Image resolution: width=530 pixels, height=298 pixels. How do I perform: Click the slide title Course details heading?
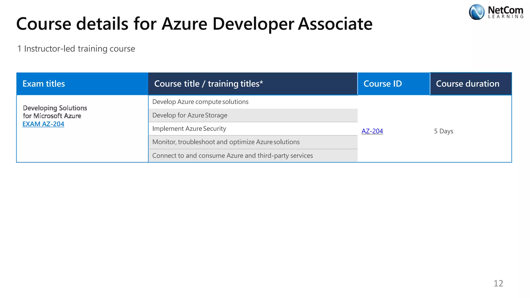coord(194,24)
